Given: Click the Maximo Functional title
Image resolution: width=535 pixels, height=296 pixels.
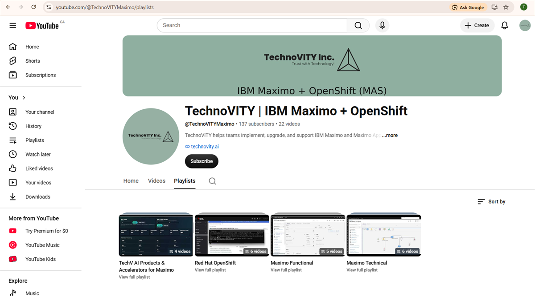Looking at the screenshot, I should 292,263.
